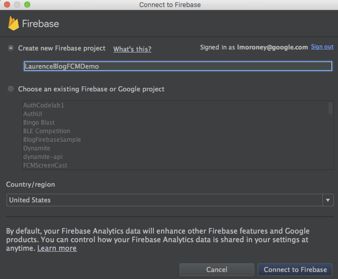Viewport: 338px width, 279px height.
Task: Click the Firebase flame logo icon
Action: click(14, 23)
